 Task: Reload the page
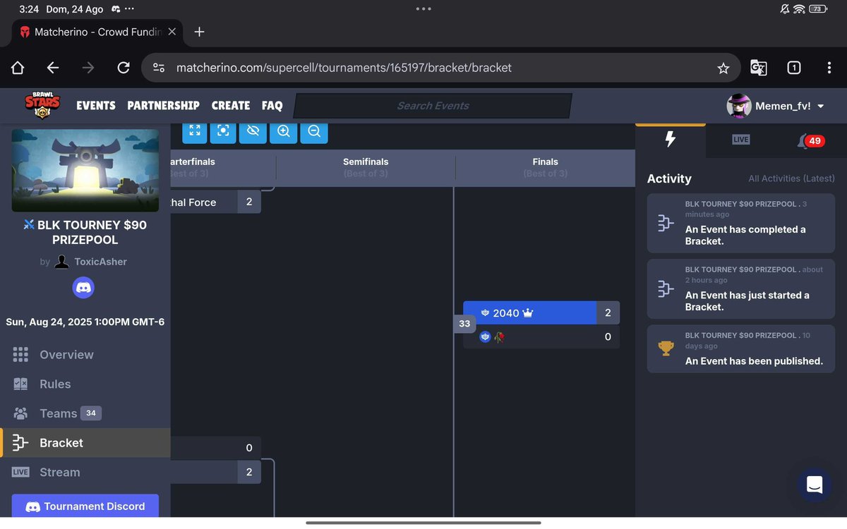pos(124,68)
